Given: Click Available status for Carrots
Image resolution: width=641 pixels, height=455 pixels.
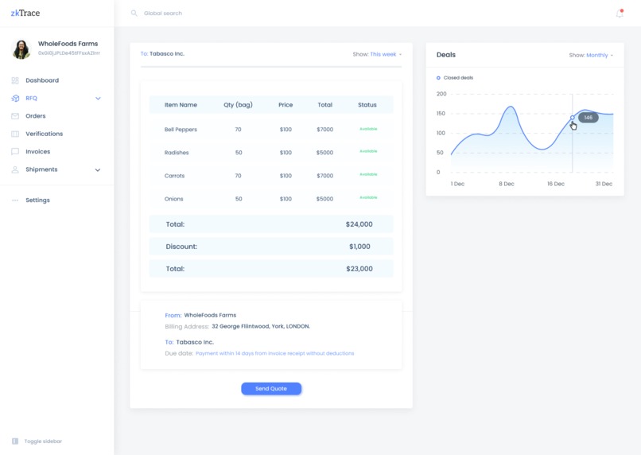Looking at the screenshot, I should [368, 174].
